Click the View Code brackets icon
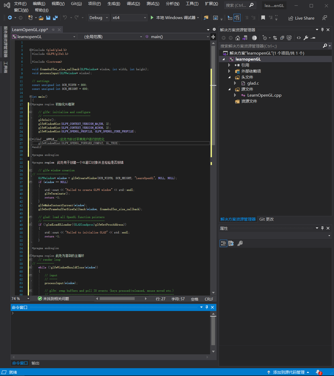This screenshot has width=334, height=376. tap(299, 38)
